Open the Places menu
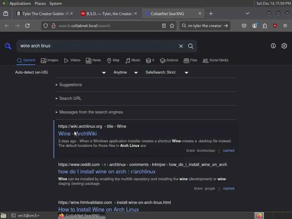 [40, 3]
